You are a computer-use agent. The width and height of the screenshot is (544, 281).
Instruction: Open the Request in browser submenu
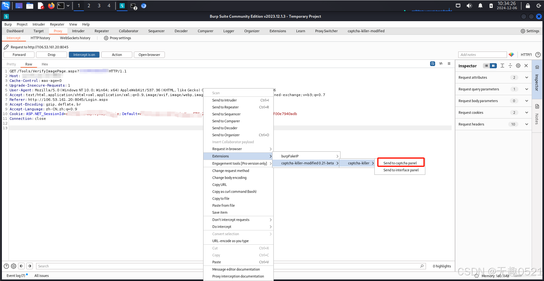pyautogui.click(x=238, y=149)
